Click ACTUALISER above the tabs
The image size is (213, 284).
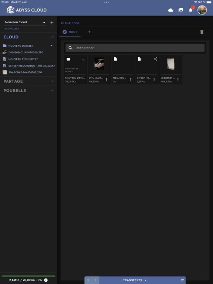point(70,23)
